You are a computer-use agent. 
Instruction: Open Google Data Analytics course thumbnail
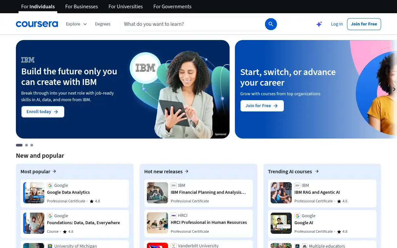click(34, 193)
